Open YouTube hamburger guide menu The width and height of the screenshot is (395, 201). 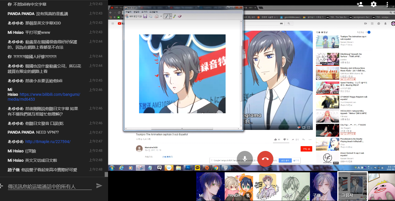[113, 24]
